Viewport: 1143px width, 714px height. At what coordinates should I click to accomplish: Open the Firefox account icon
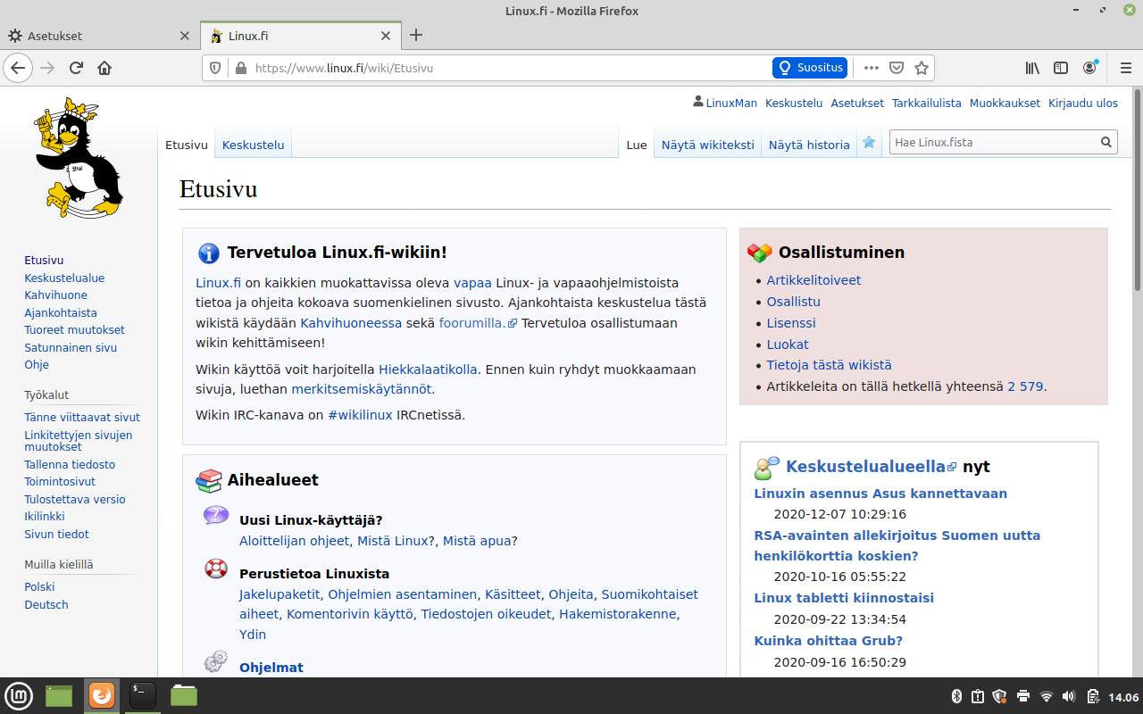click(x=1090, y=68)
